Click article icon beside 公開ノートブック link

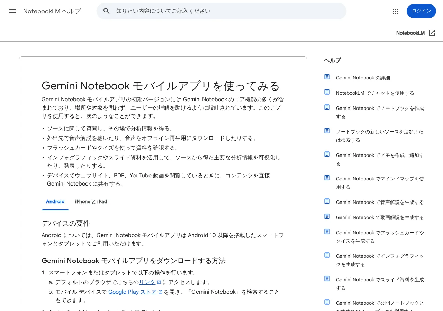coord(327,302)
